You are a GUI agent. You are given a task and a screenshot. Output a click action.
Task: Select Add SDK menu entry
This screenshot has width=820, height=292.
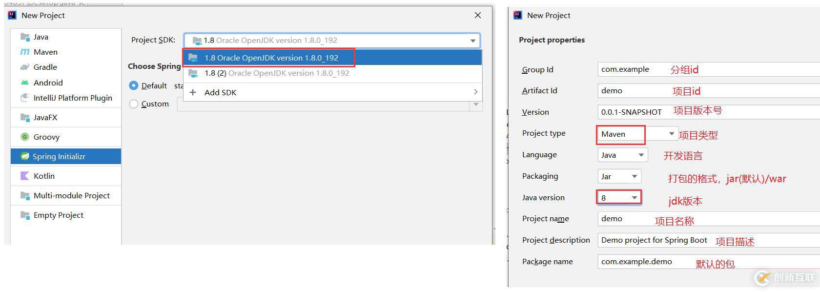click(332, 92)
